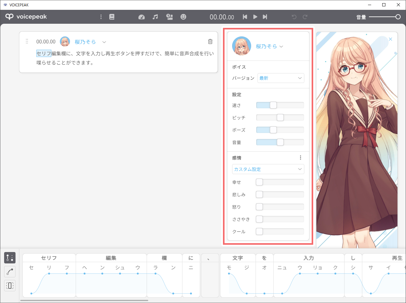Select the 編集 word in the accent editor
The height and width of the screenshot is (303, 406).
click(111, 258)
